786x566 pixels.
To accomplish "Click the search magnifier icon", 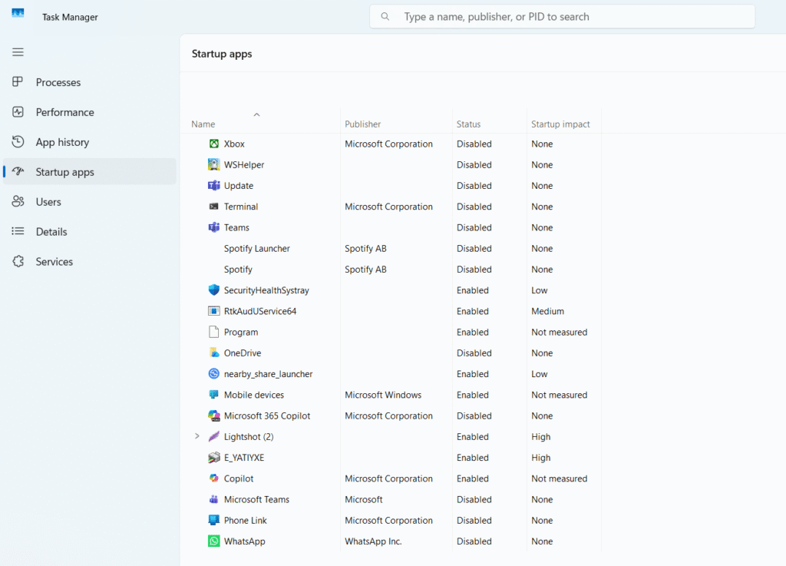I will tap(385, 17).
